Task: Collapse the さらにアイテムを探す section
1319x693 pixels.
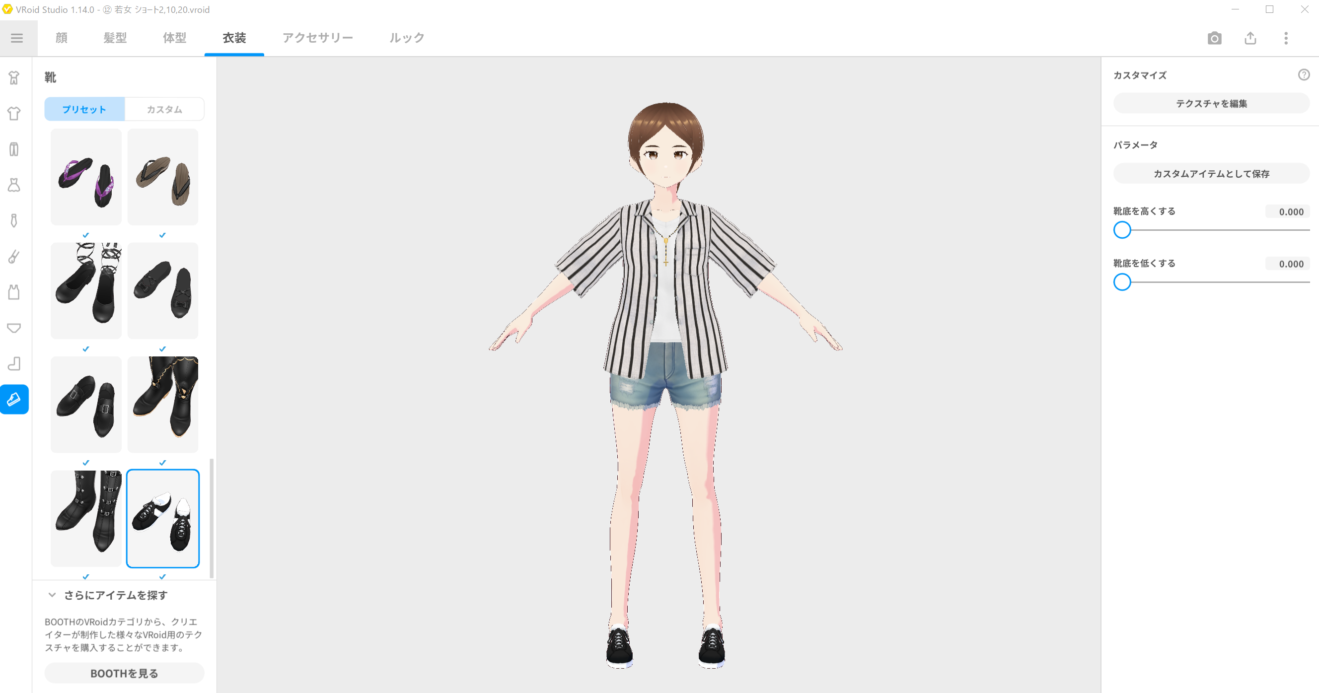Action: [52, 595]
